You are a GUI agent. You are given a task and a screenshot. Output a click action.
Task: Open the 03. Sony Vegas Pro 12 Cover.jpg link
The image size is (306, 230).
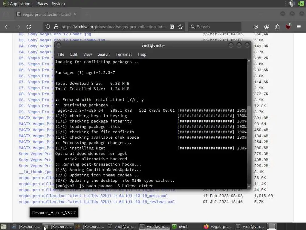[55, 34]
